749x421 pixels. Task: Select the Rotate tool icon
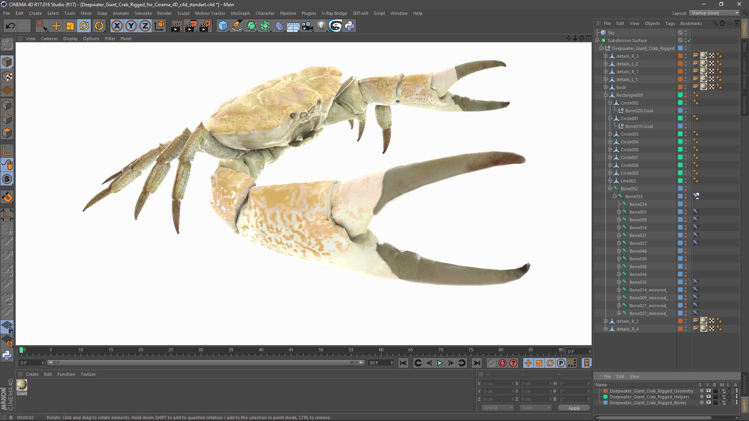[x=84, y=25]
